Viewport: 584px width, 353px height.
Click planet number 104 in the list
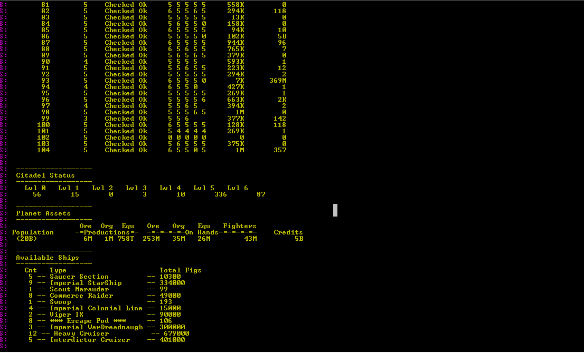pos(43,150)
